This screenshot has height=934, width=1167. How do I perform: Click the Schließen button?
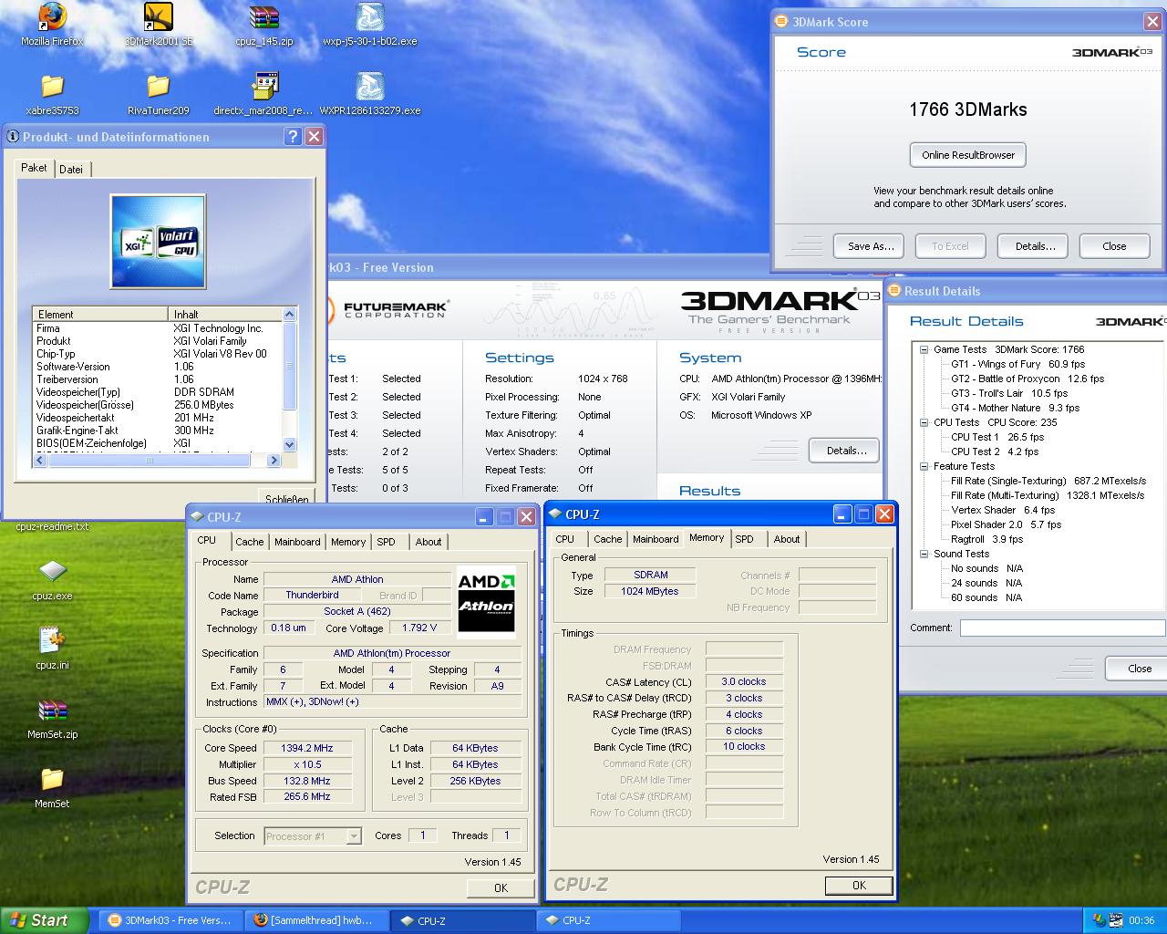pyautogui.click(x=287, y=499)
